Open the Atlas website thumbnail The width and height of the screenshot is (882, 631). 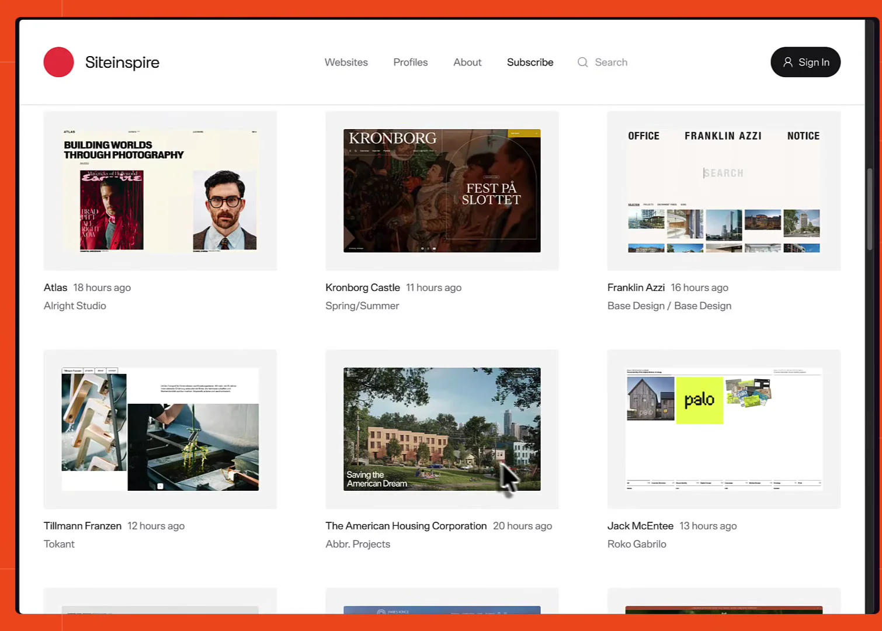click(160, 190)
